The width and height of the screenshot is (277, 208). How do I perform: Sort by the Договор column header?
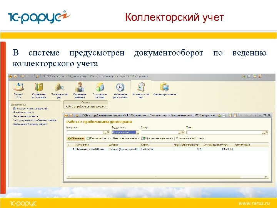pos(124,145)
